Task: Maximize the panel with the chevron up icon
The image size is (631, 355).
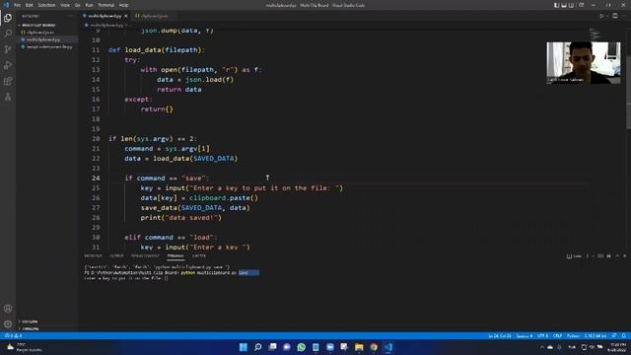Action: (617, 256)
